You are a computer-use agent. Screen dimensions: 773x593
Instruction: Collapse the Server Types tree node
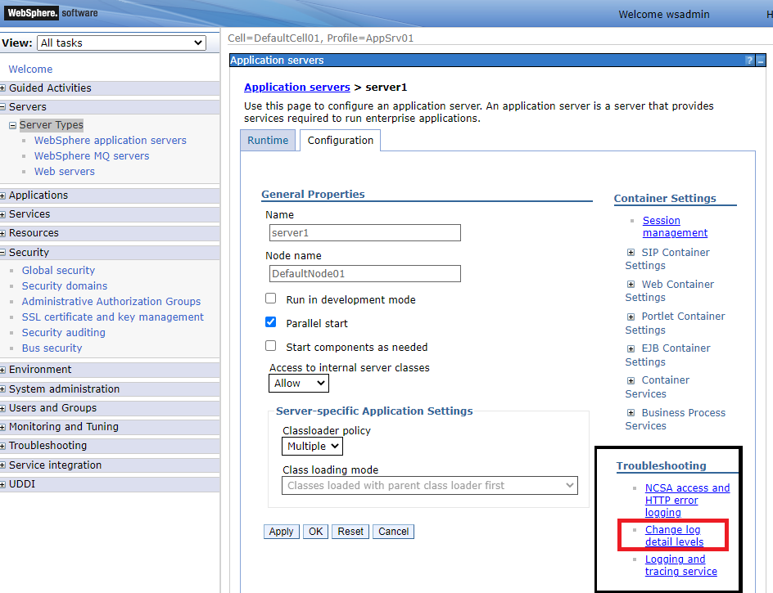pyautogui.click(x=13, y=126)
